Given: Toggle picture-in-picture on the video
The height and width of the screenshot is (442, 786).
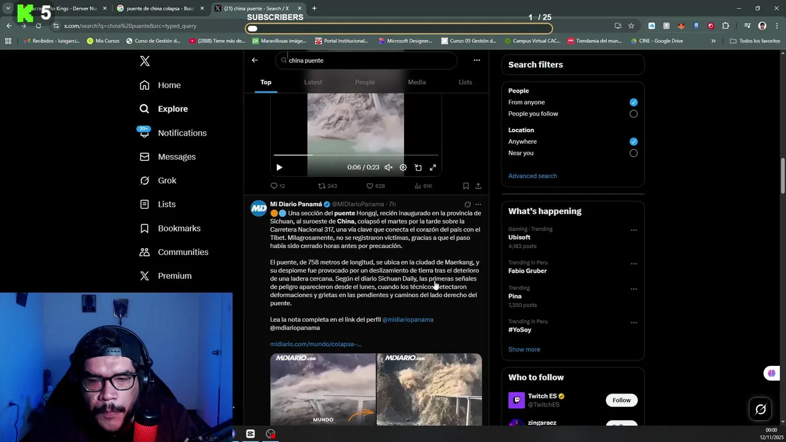Looking at the screenshot, I should (x=418, y=168).
